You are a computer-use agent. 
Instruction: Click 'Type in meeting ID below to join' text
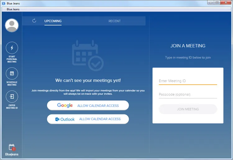tap(188, 58)
